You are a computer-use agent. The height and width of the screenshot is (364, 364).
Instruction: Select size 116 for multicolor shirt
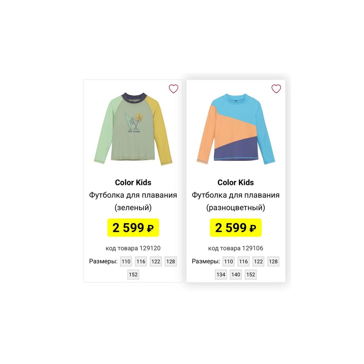tap(243, 261)
